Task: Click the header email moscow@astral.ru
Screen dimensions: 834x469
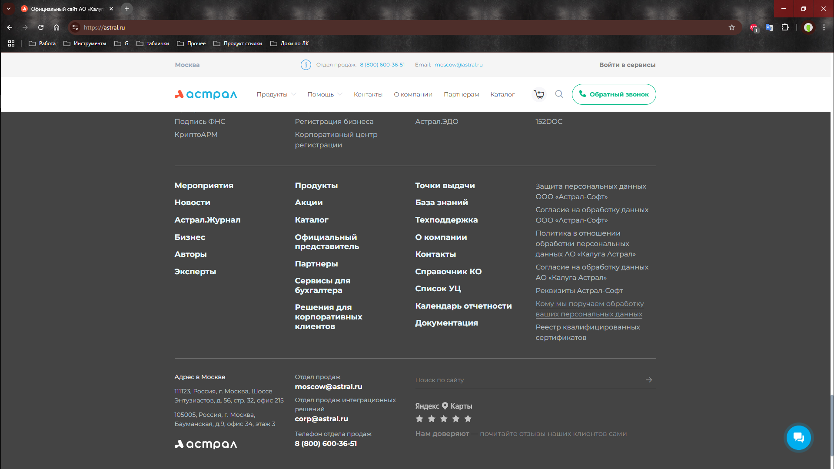Action: (459, 65)
